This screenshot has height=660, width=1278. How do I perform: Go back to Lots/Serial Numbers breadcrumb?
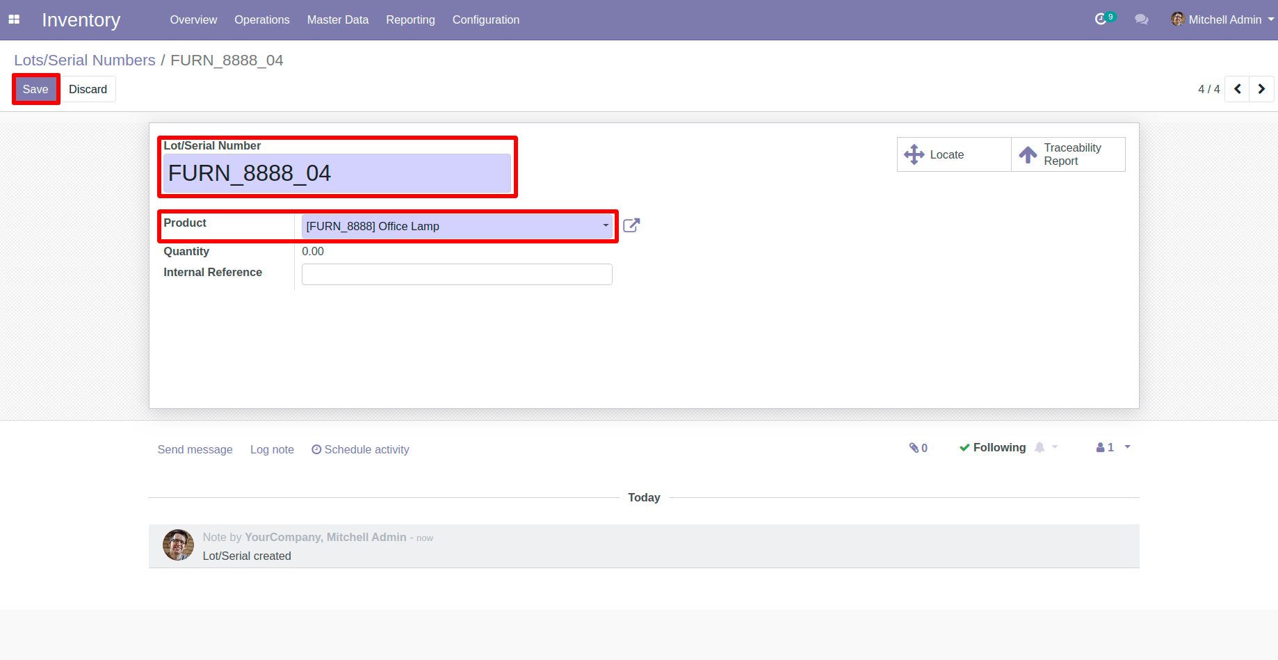tap(85, 60)
